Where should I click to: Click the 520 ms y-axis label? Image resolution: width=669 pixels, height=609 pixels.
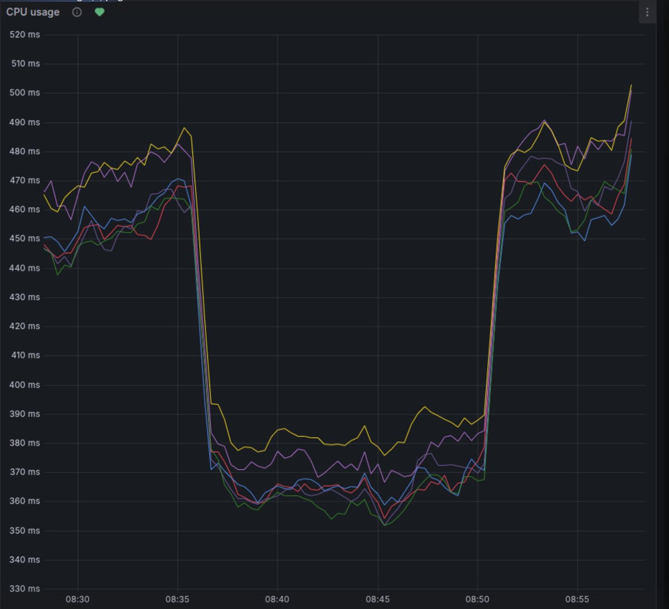tap(26, 35)
